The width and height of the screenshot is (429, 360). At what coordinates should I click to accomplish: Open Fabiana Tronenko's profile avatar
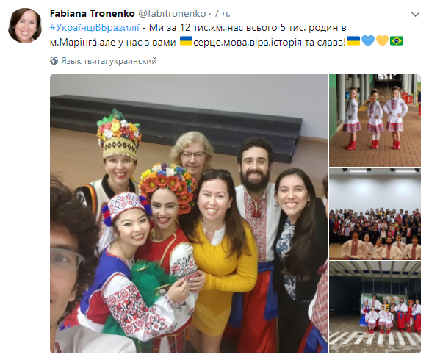[x=25, y=26]
